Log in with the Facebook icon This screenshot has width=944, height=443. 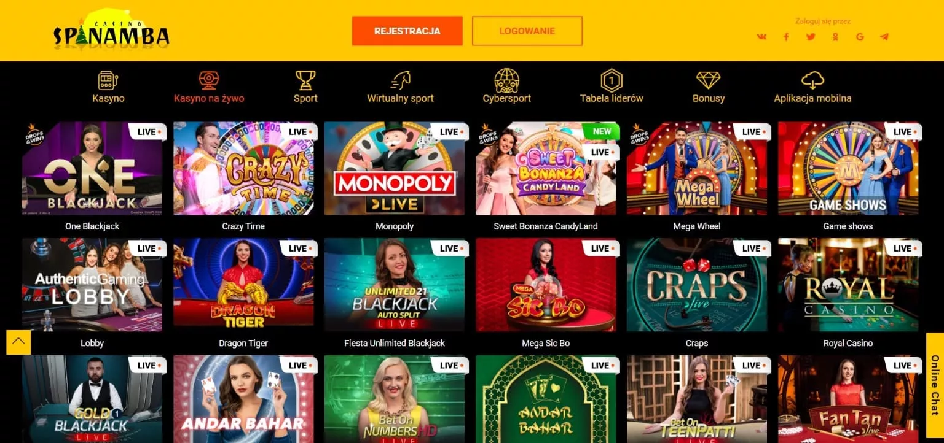pos(786,37)
